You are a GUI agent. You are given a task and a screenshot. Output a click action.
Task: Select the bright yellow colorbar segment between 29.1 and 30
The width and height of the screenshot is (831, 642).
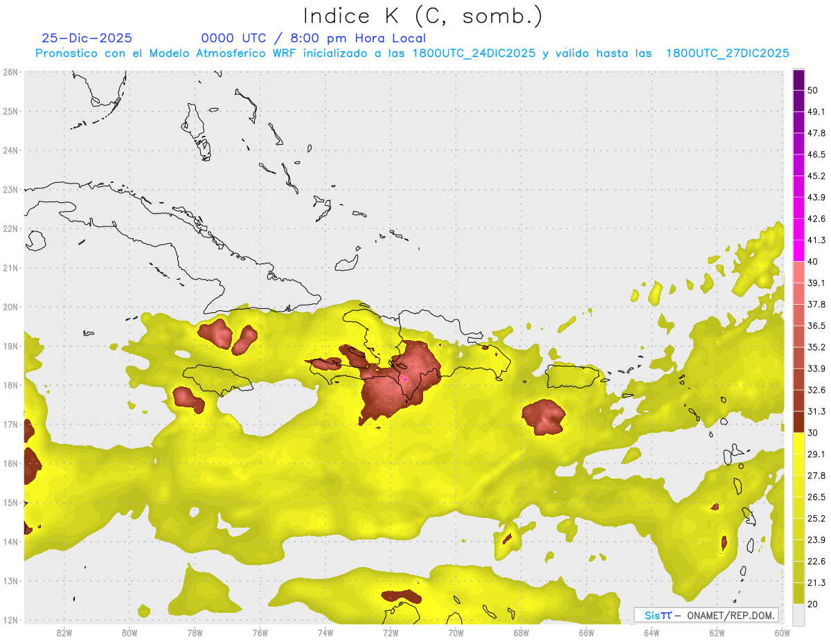(x=798, y=443)
